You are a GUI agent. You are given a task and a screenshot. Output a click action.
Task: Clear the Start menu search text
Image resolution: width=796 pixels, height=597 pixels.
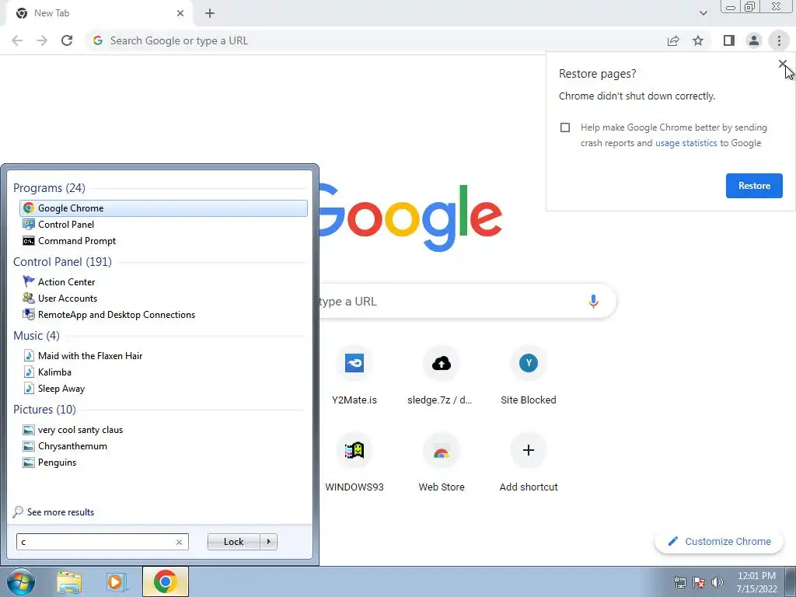[179, 542]
